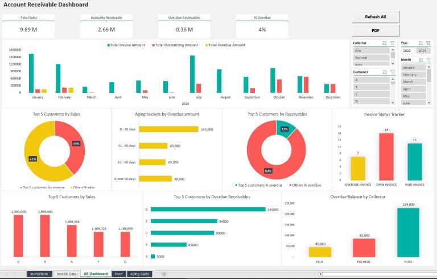Select customer A in the Customer slicer
The image size is (437, 279).
click(x=371, y=80)
